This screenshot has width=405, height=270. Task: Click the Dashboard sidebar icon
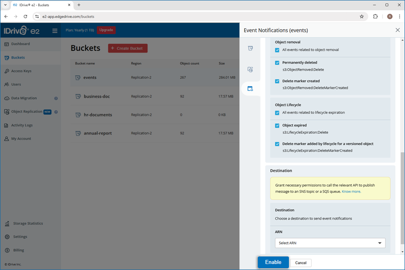coord(7,44)
